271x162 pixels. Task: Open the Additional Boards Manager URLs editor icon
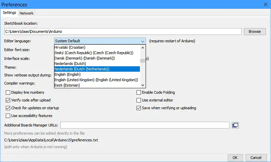tap(235, 125)
